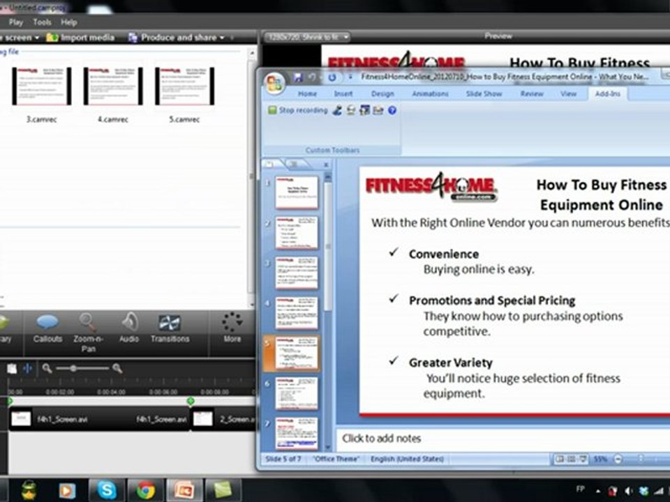
Task: Select slide 2 thumbnail in PowerPoint
Action: pyautogui.click(x=297, y=233)
